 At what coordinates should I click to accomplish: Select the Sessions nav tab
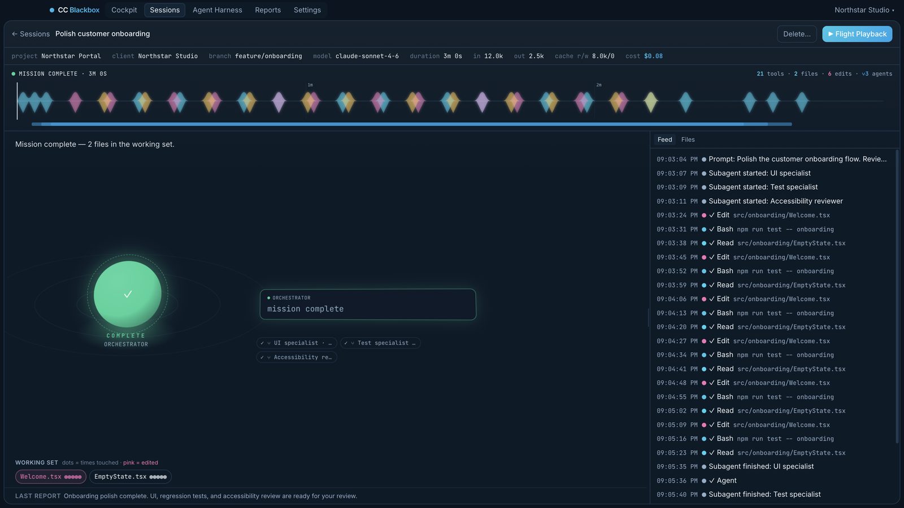point(164,10)
